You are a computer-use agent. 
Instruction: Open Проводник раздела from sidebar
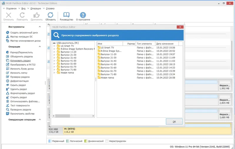click(x=21, y=110)
